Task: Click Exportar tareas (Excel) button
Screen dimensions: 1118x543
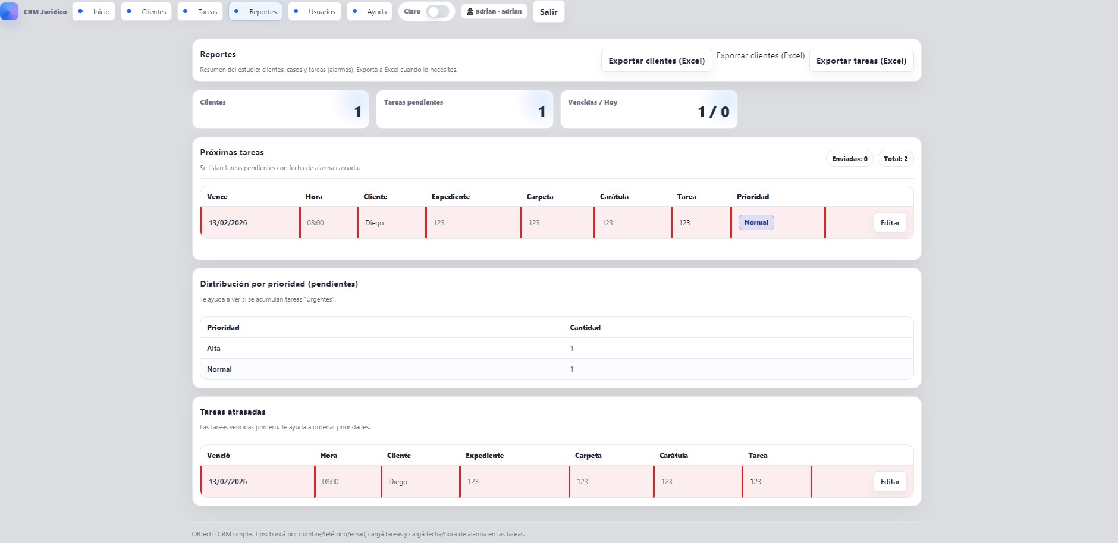Action: point(861,61)
